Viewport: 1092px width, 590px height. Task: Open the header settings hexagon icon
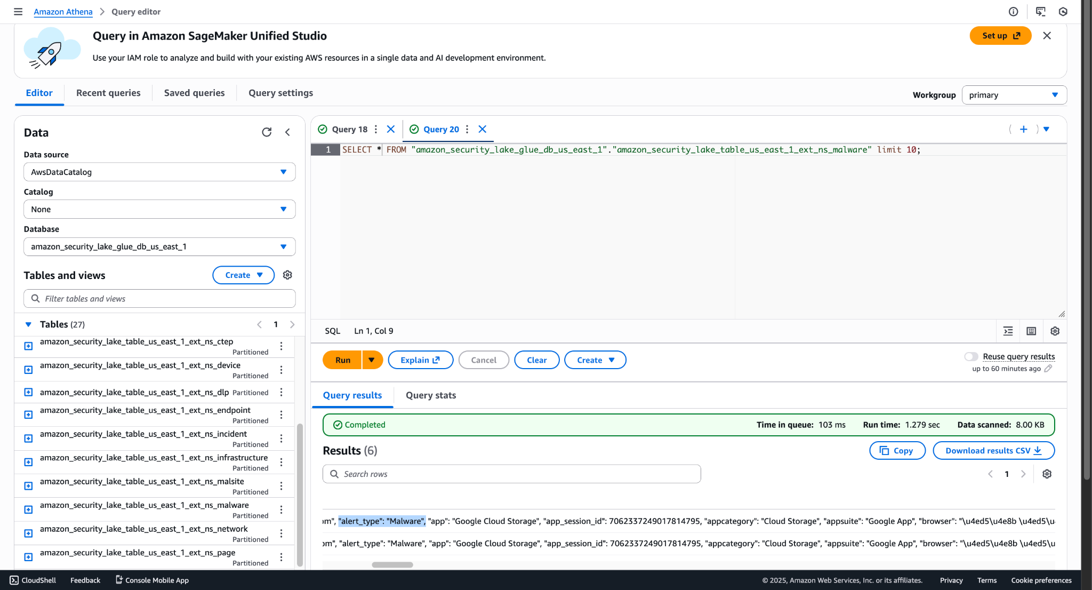coord(1063,12)
